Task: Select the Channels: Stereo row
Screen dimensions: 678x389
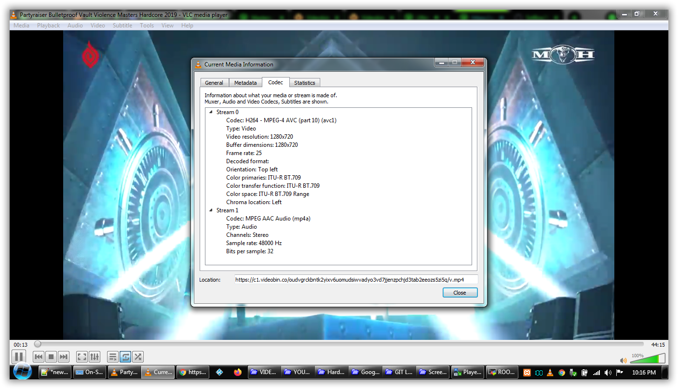Action: 247,235
